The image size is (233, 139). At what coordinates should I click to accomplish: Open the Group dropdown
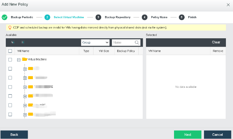(x=95, y=42)
